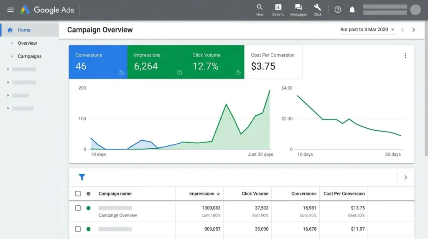Select the Conversions metric tile
The width and height of the screenshot is (428, 239).
tap(98, 62)
